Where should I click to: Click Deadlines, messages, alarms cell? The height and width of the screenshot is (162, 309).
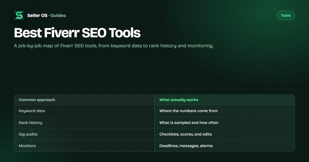click(225, 146)
